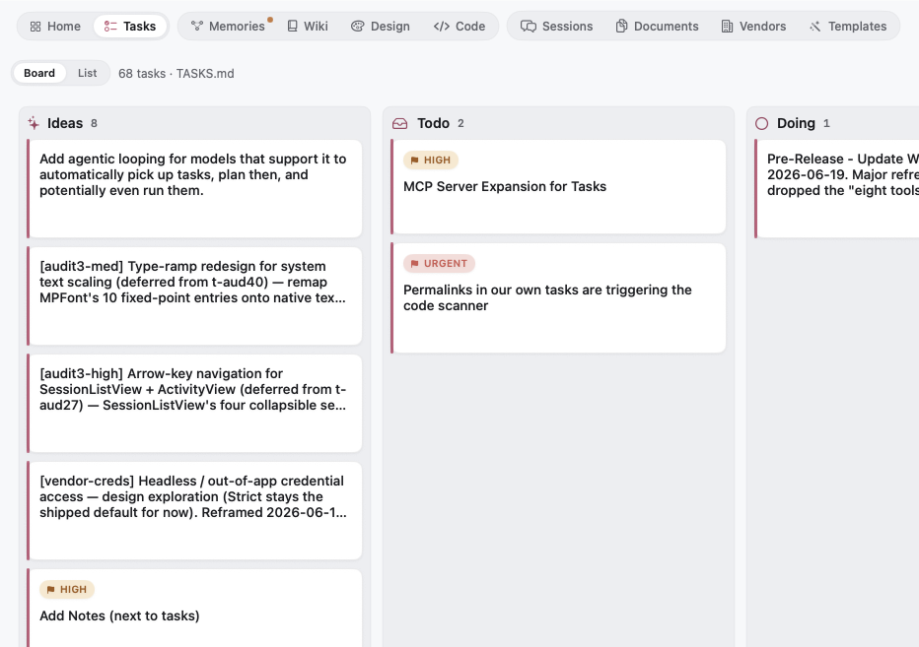The width and height of the screenshot is (919, 647).
Task: Open the vendor-creds Headless credential card
Action: tap(194, 510)
